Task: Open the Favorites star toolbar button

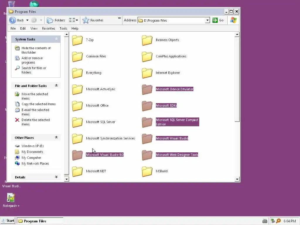Action: (x=93, y=20)
